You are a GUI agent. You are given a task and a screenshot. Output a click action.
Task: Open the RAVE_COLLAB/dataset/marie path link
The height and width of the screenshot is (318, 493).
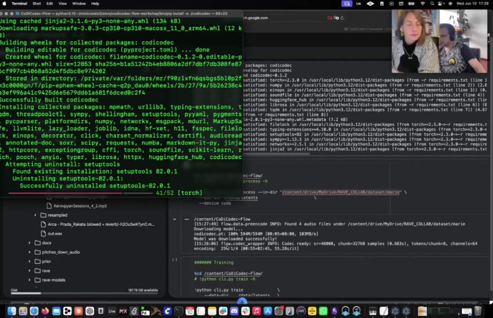click(x=341, y=192)
